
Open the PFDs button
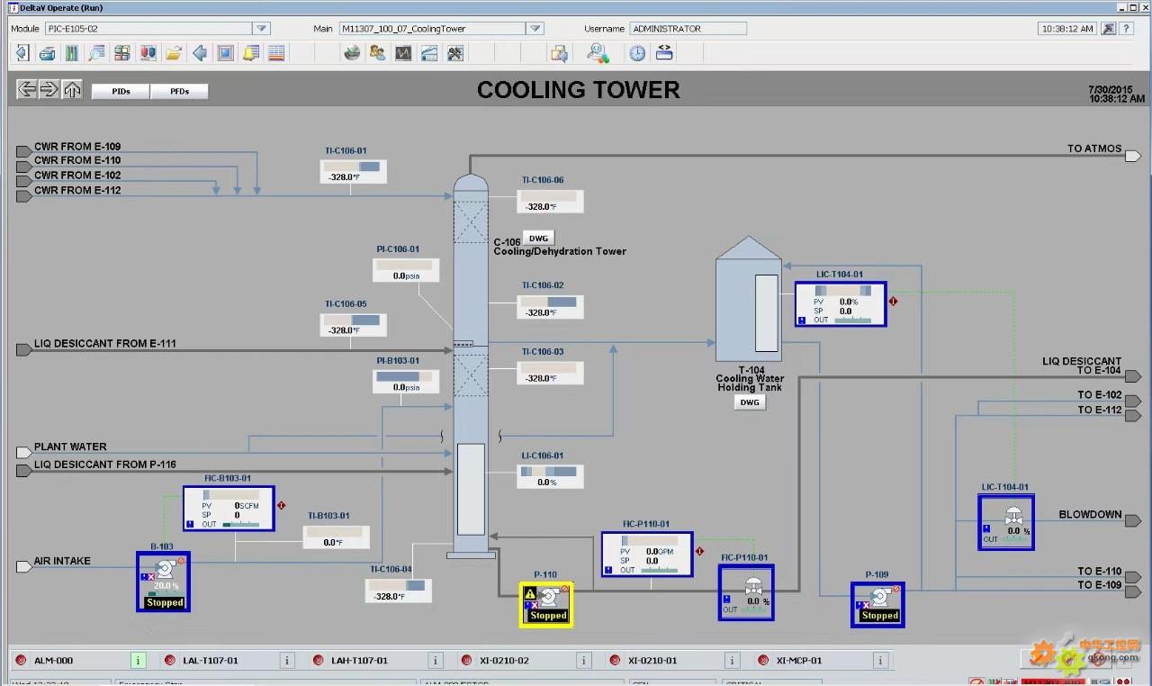tap(179, 91)
